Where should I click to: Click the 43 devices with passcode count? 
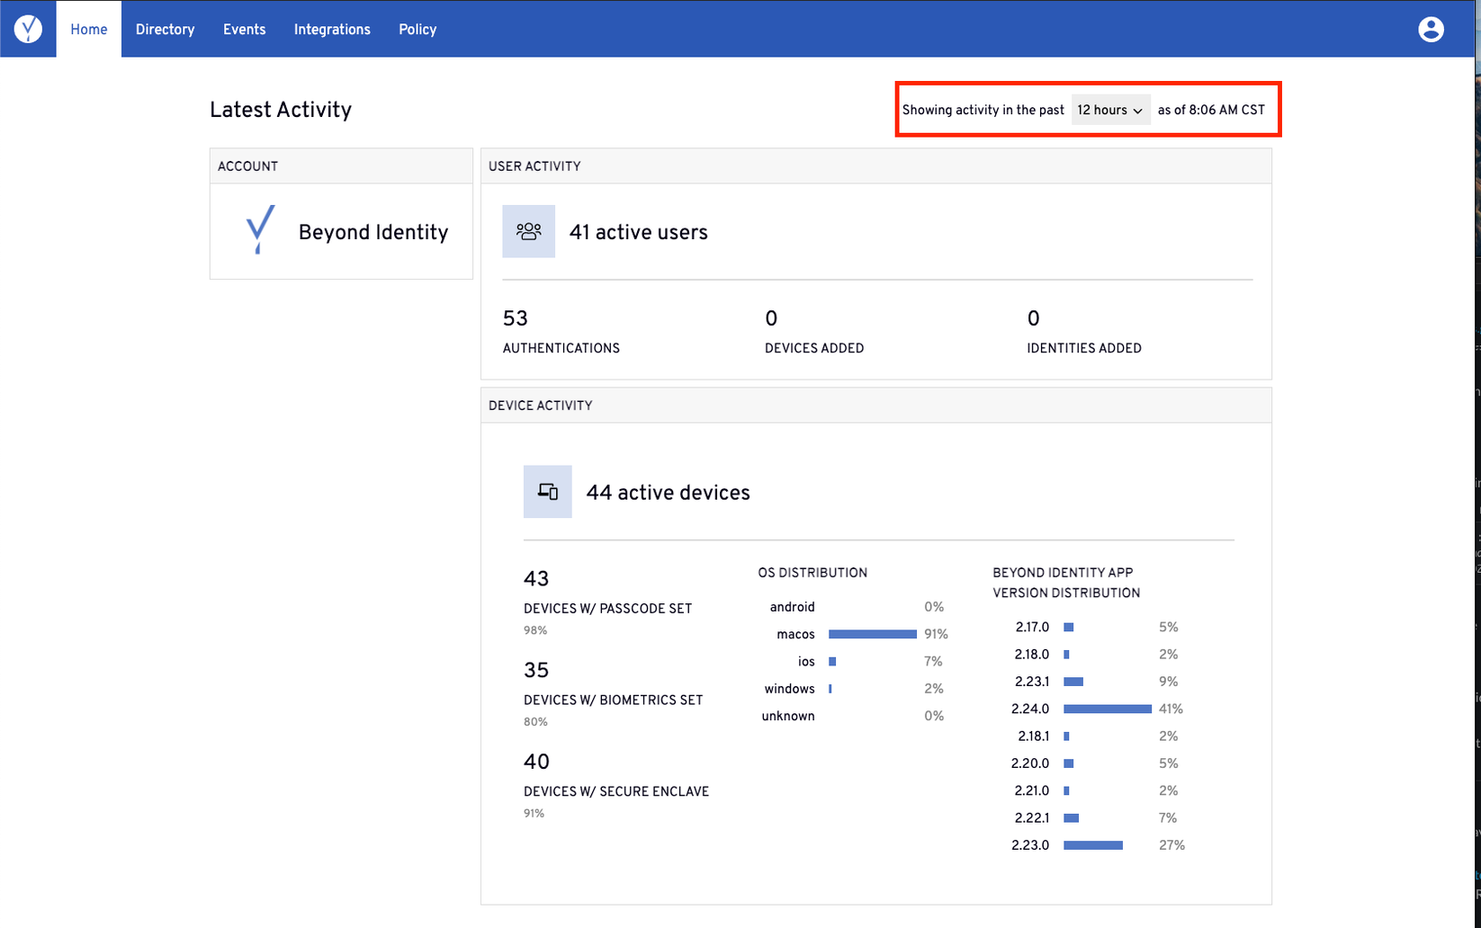pos(536,578)
